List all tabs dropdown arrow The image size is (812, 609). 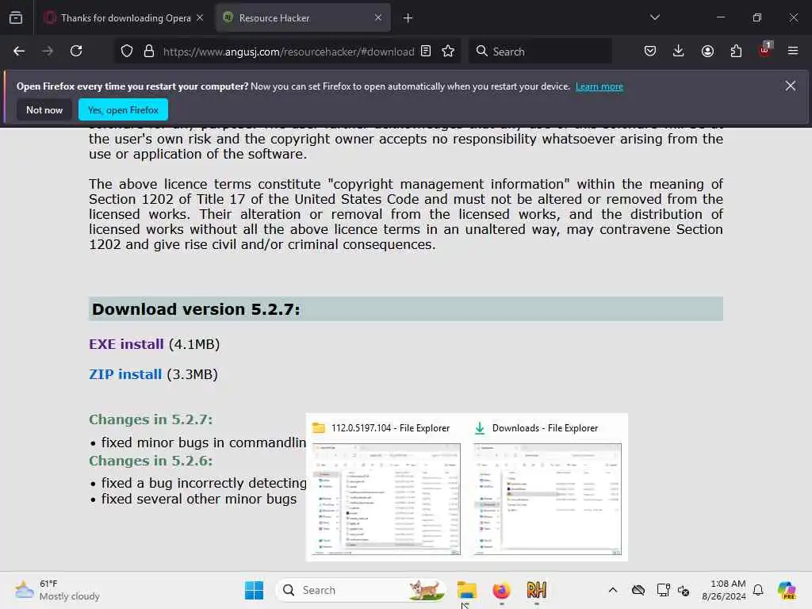[654, 18]
